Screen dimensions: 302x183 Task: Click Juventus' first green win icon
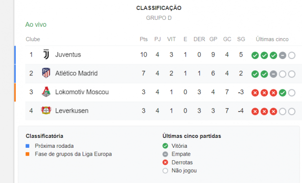click(255, 56)
